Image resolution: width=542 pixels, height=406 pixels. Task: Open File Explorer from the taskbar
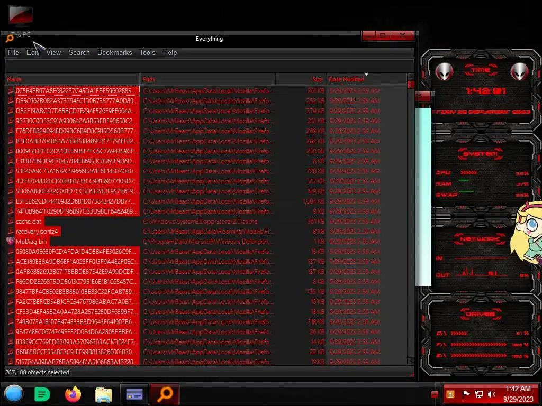pos(104,394)
